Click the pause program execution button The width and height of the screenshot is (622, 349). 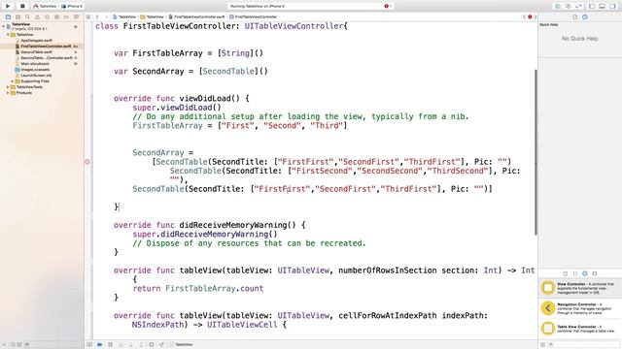coord(110,345)
